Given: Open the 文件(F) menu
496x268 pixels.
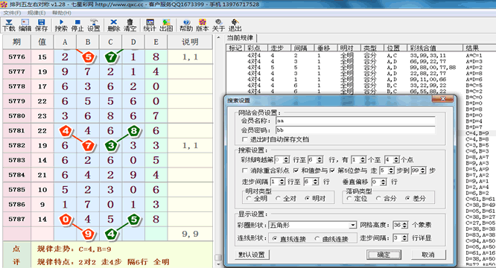Looking at the screenshot, I should (12, 13).
